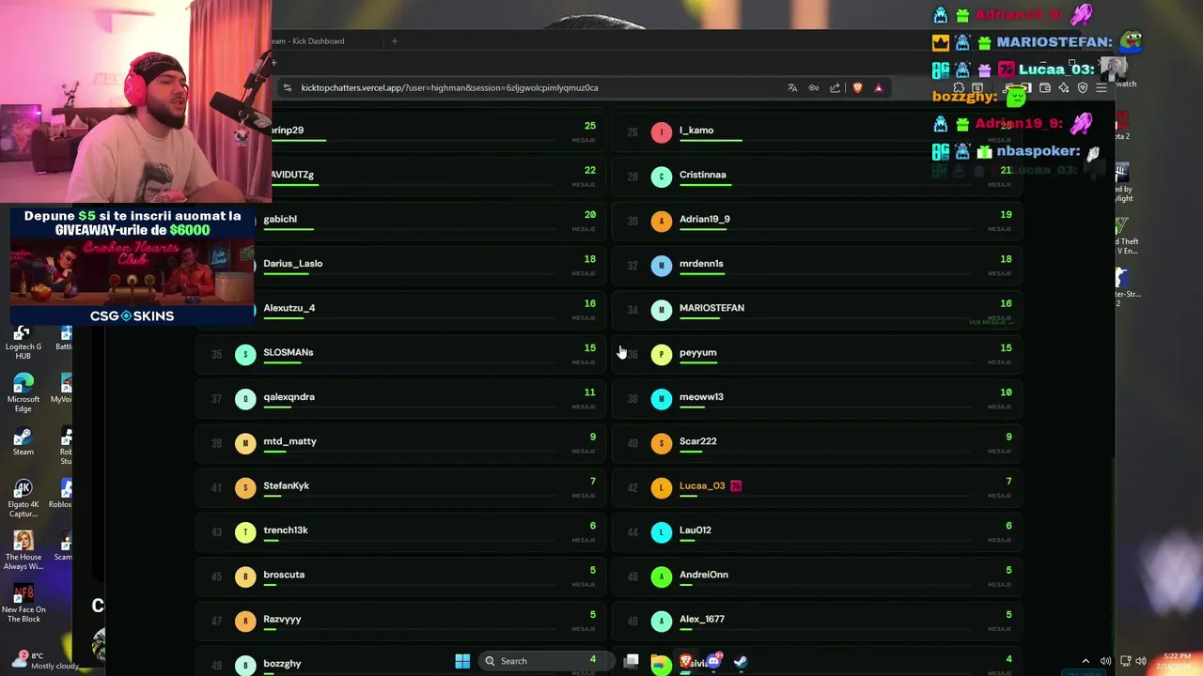
Task: Select chatter row trench13k
Action: point(402,530)
